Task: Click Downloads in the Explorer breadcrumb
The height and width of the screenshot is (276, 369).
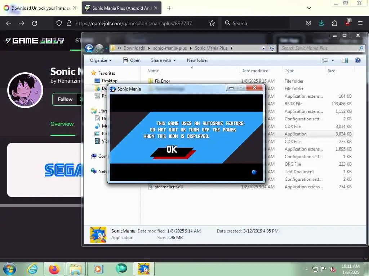Action: coord(134,48)
